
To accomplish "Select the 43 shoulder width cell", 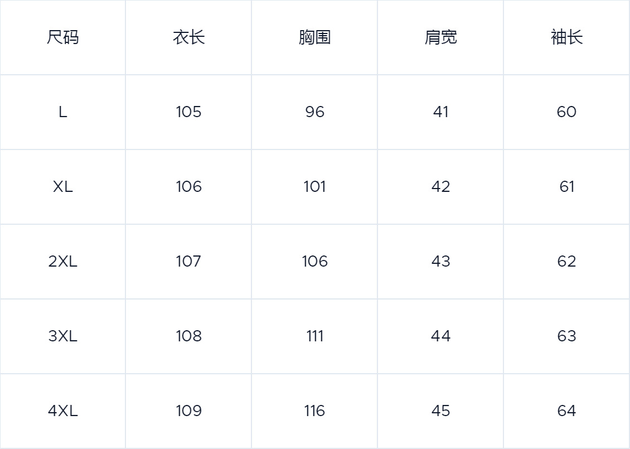I will pos(441,261).
